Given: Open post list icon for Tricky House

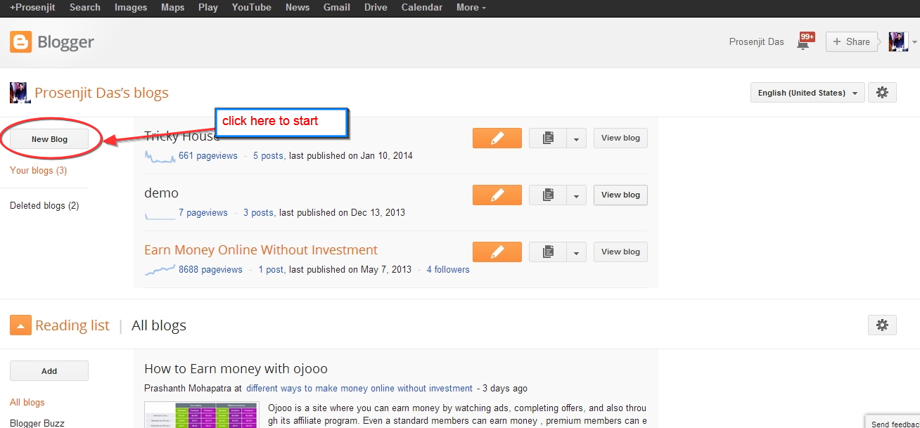Looking at the screenshot, I should [548, 138].
